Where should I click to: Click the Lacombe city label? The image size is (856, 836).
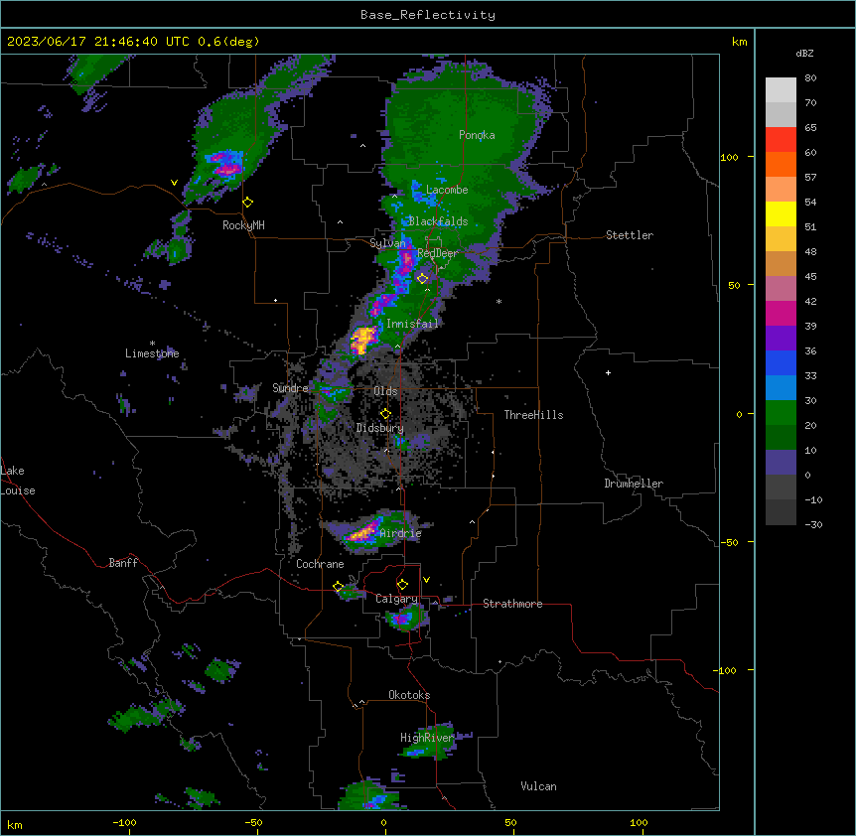pyautogui.click(x=447, y=190)
